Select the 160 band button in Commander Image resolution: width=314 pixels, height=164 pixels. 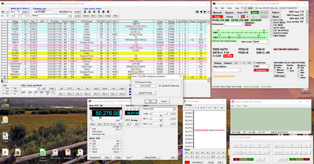click(x=187, y=152)
